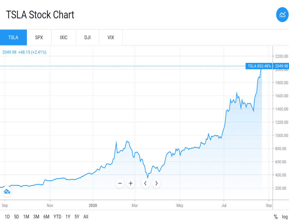Move the chart right with the arrow
This screenshot has width=289, height=222.
point(156,183)
